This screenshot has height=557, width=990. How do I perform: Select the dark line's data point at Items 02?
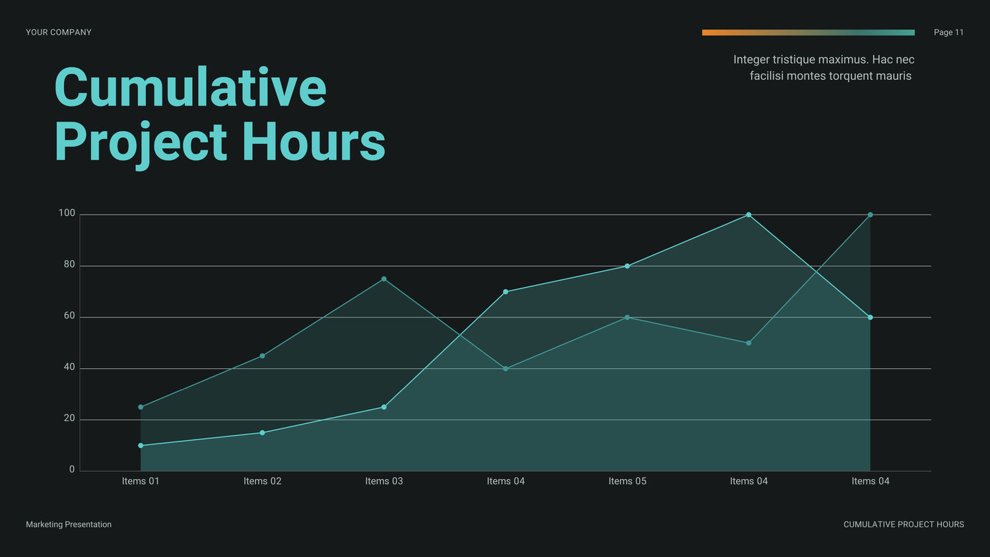(x=262, y=356)
